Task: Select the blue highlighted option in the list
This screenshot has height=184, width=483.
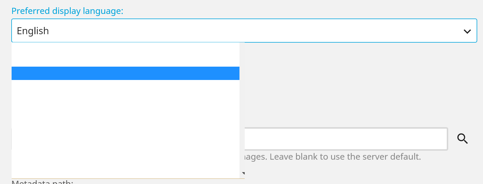Action: tap(125, 73)
